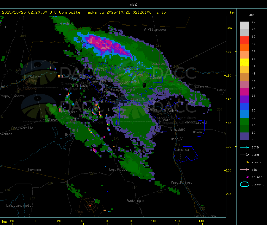267x225 pixels.
Task: Click the '-80' km tick on right axis
Action: (x=229, y=28)
